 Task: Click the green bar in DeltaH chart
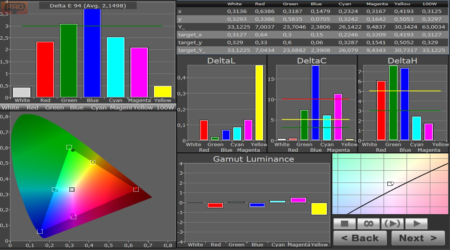tap(393, 103)
